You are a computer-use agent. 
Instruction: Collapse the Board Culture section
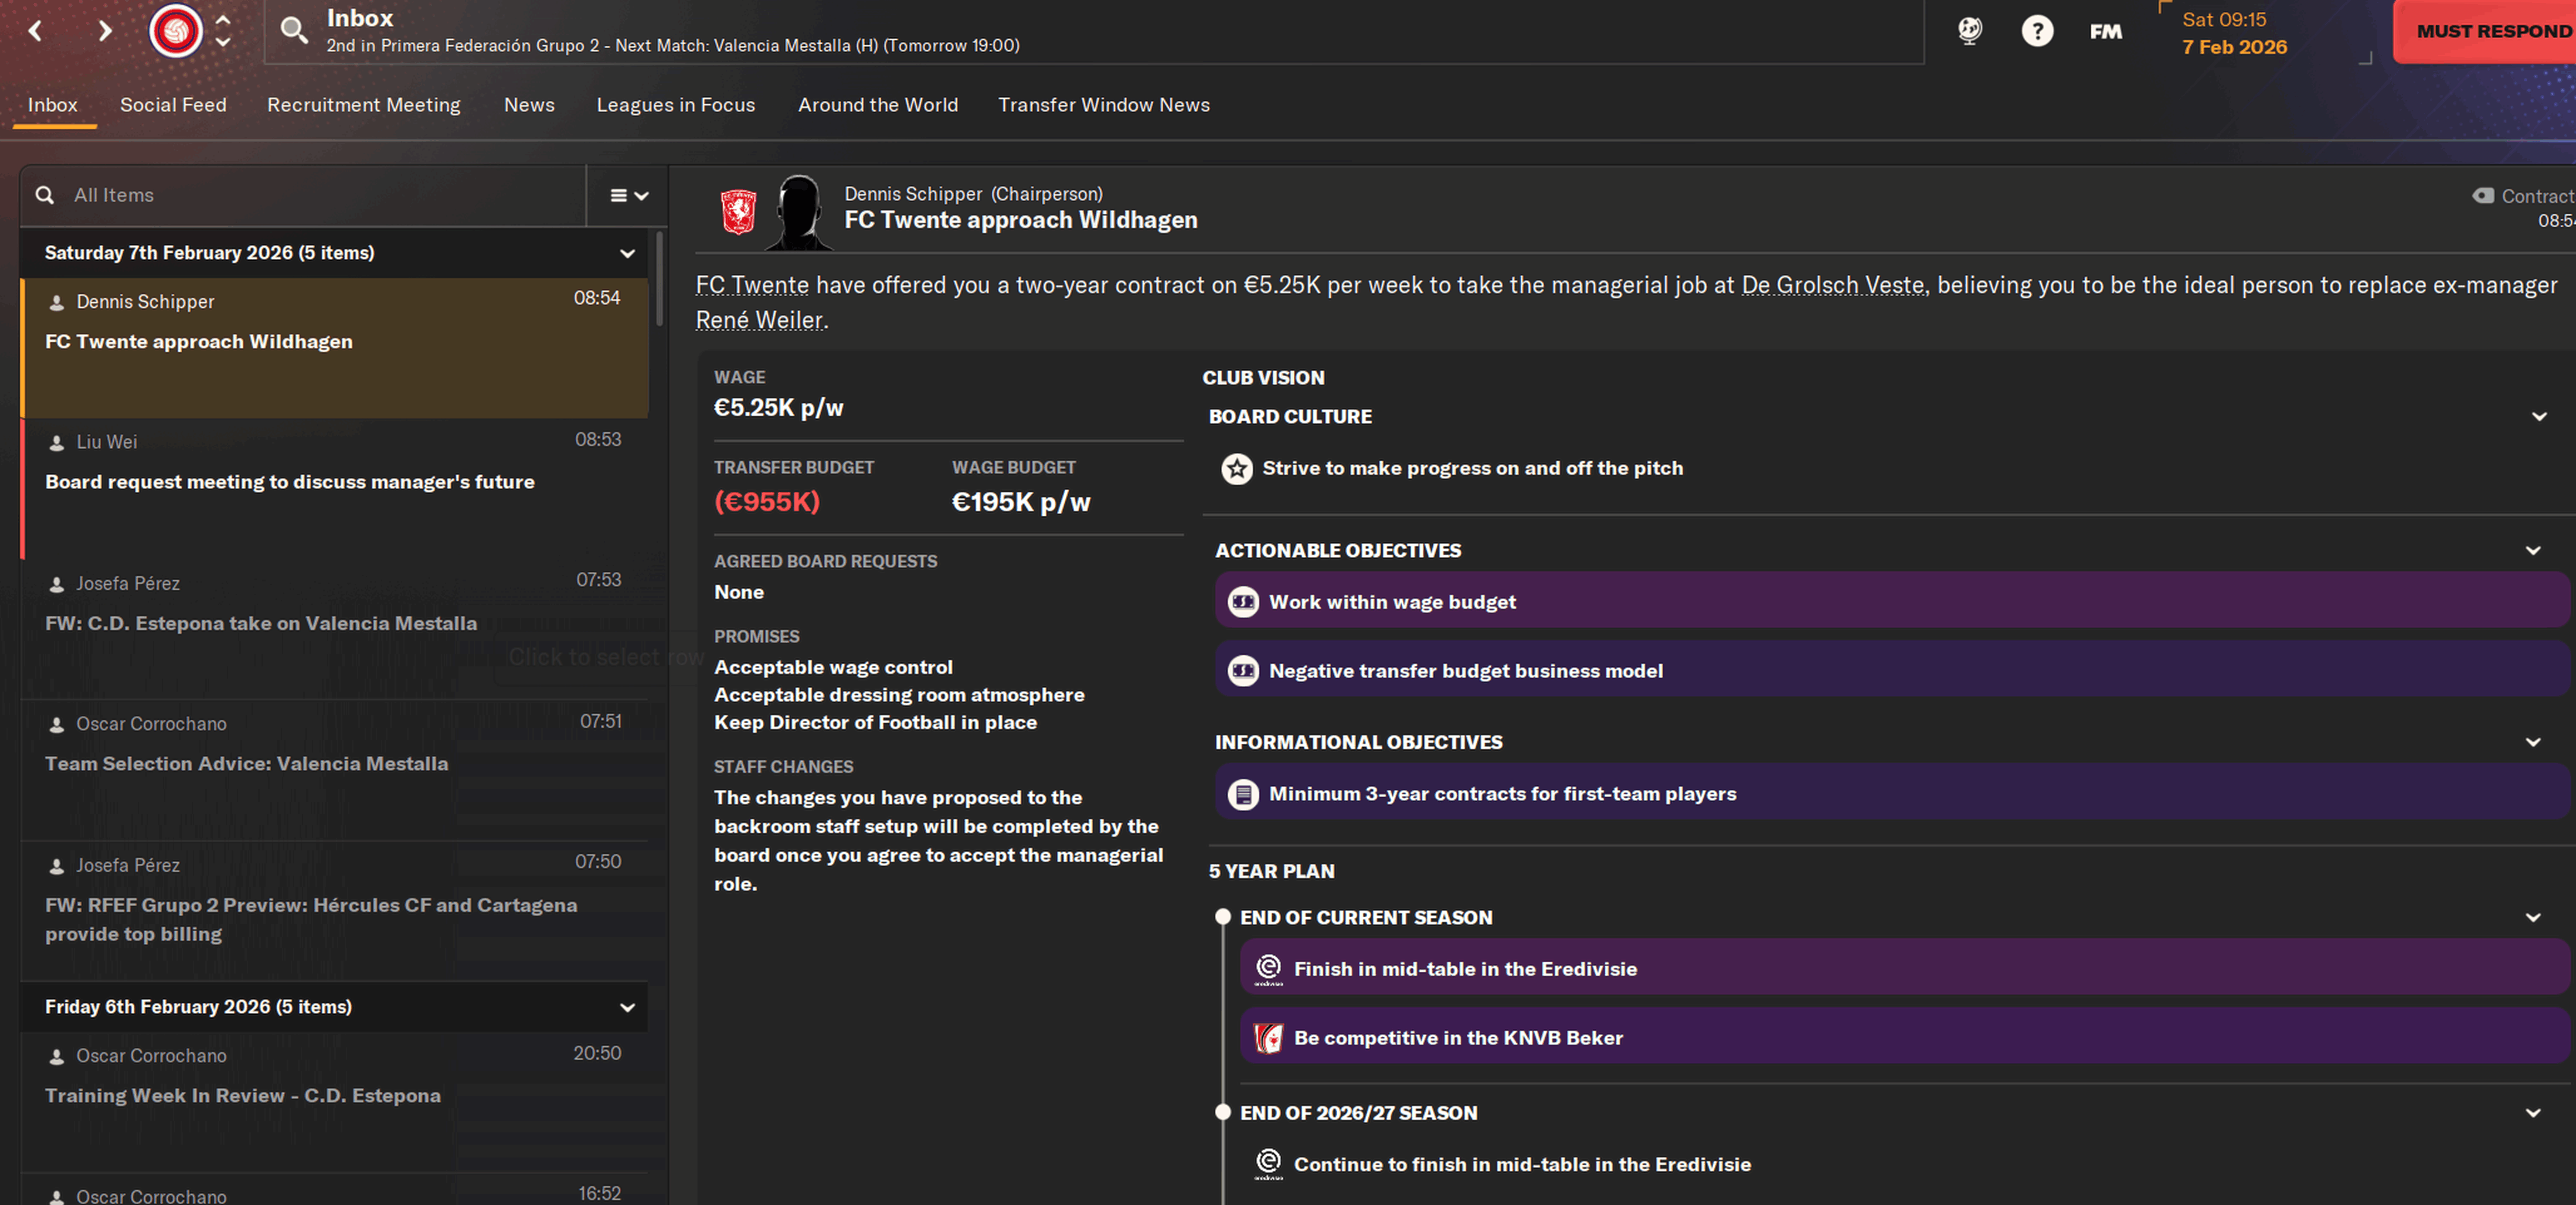click(x=2538, y=417)
